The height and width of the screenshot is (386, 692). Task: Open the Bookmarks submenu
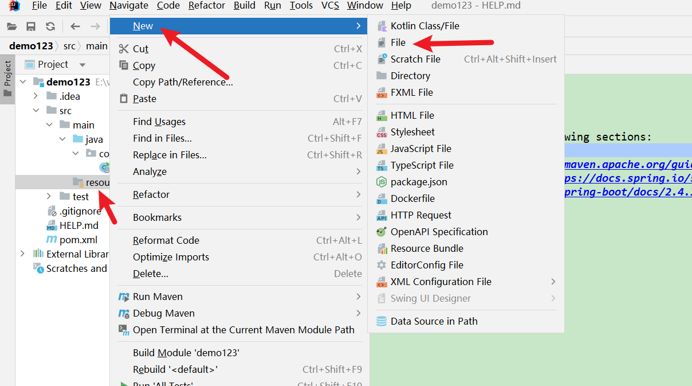tap(239, 217)
